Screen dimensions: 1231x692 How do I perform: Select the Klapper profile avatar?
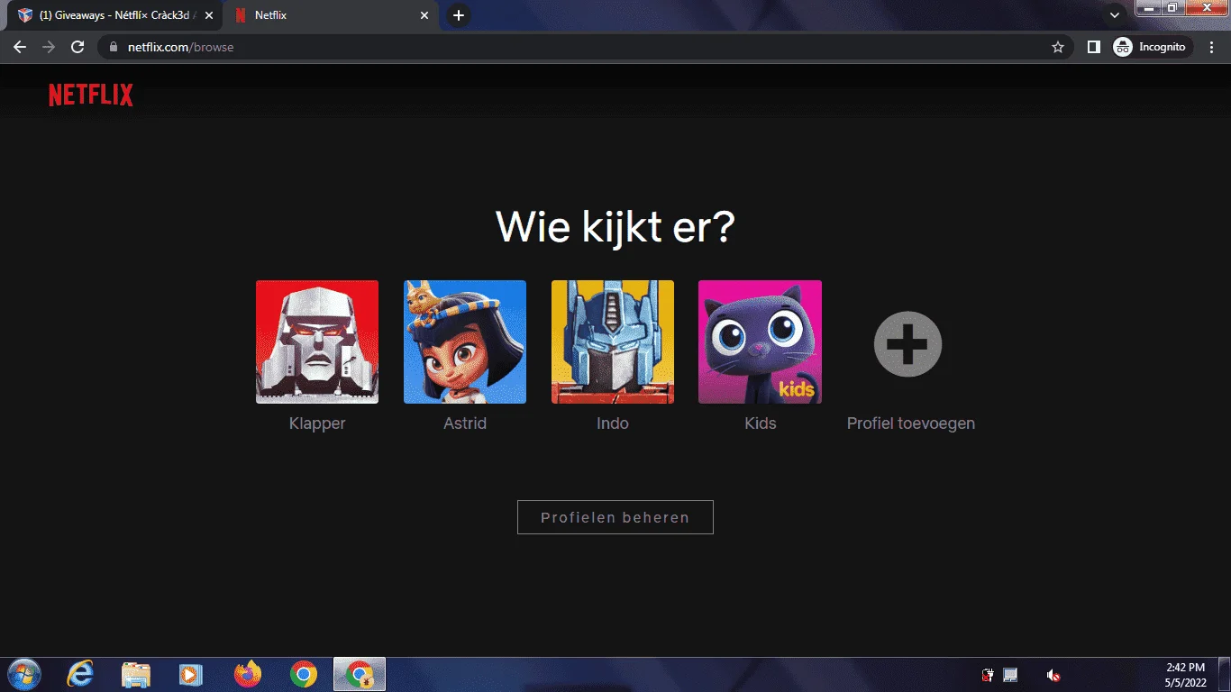(x=317, y=341)
